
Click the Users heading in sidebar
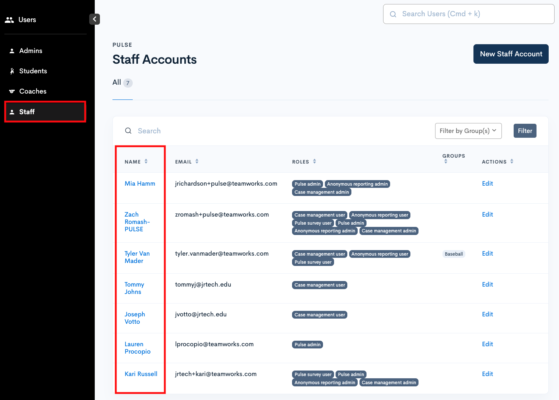tap(27, 20)
